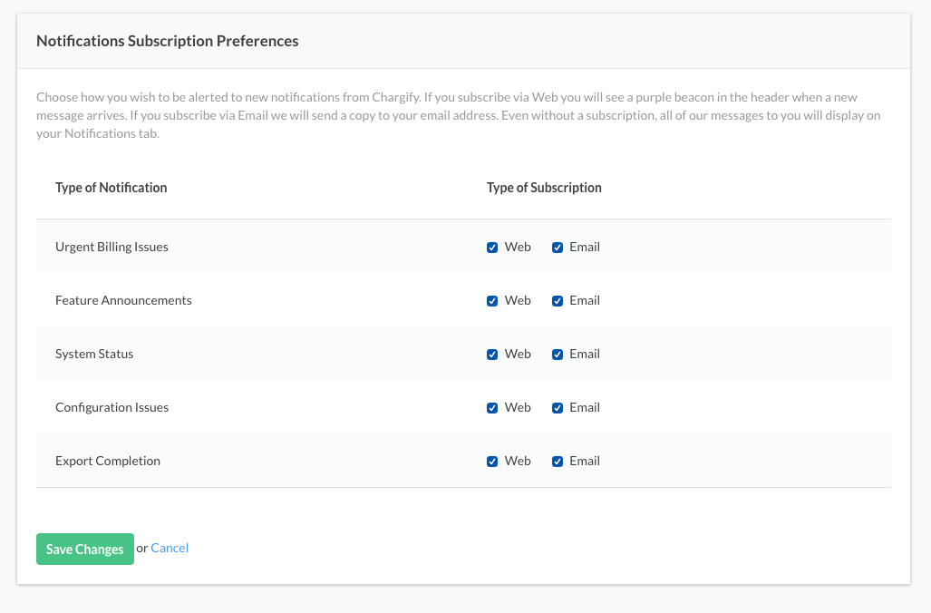Disable Email subscription for Feature Announcements
Screen dimensions: 931x613
(558, 301)
